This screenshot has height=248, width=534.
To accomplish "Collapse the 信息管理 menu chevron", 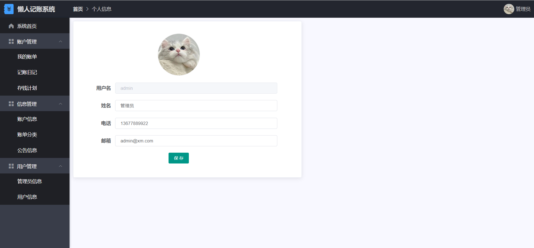I will tap(60, 104).
